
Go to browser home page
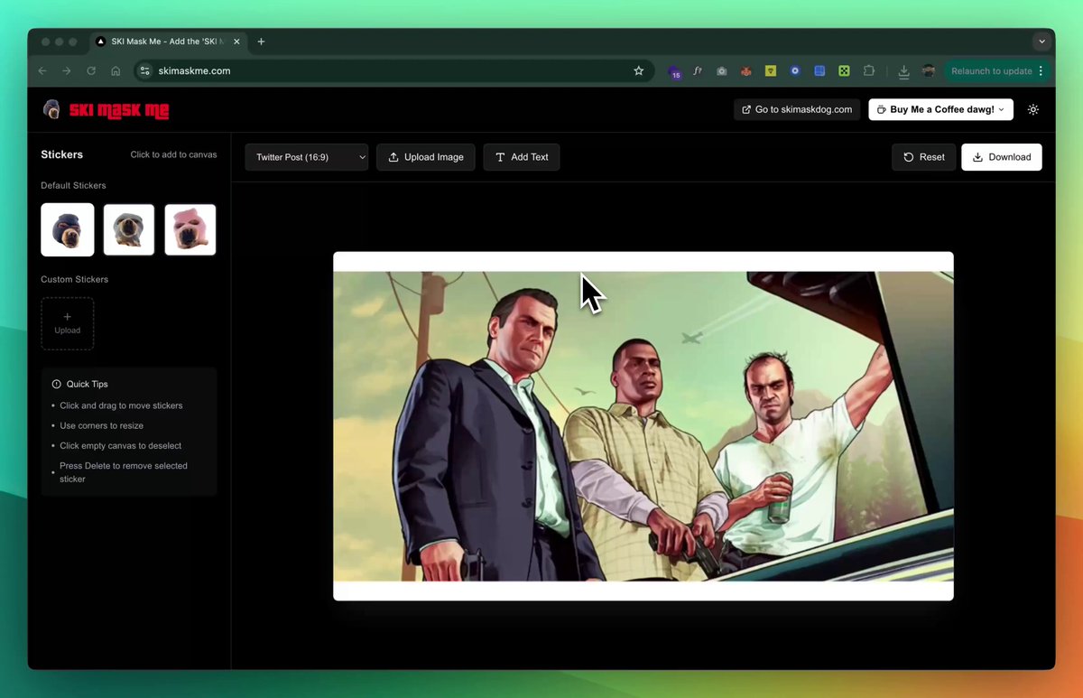116,70
